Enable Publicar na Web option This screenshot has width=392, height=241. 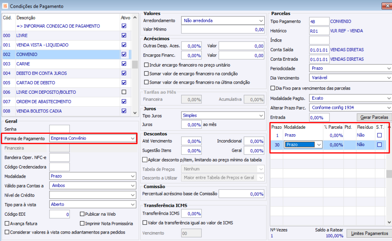point(82,214)
